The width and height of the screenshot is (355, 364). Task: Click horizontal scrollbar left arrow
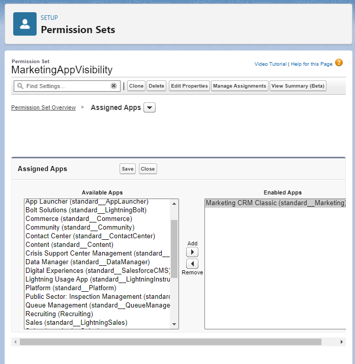click(15, 342)
